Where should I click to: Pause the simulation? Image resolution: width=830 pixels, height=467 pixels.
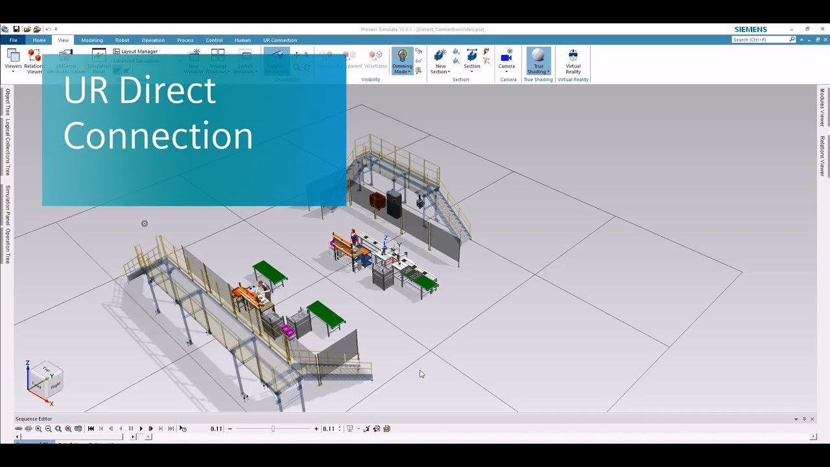pos(131,429)
